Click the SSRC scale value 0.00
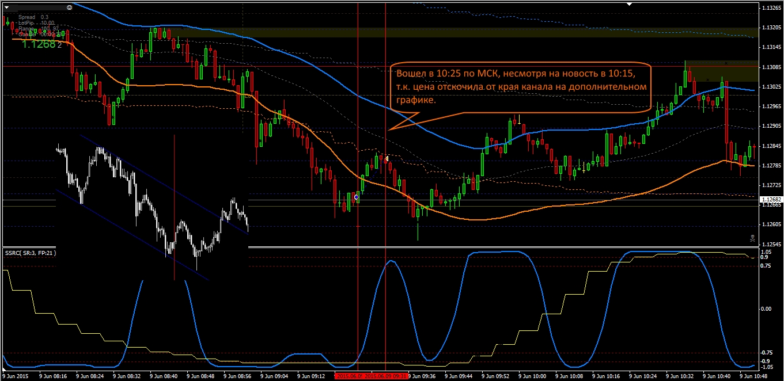Image resolution: width=784 pixels, height=381 pixels. (766, 309)
